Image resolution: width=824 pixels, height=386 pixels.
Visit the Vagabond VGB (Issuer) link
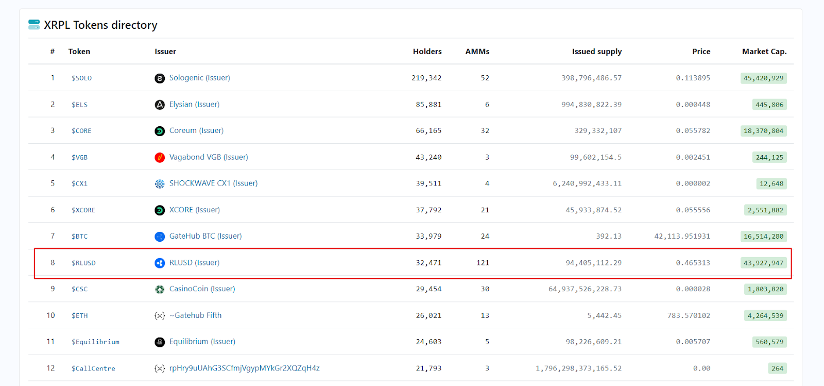coord(209,157)
